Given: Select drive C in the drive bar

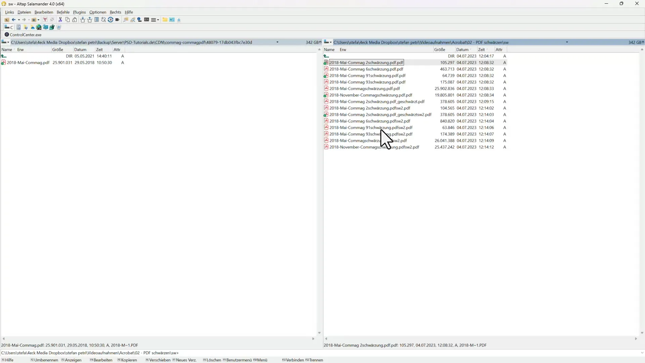Looking at the screenshot, I should [9, 27].
